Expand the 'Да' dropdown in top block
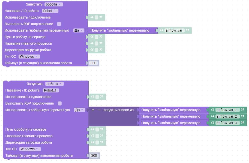Image resolution: width=249 pixels, height=163 pixels. tap(79, 30)
